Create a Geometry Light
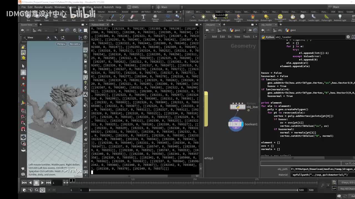The height and width of the screenshot is (199, 355). [x=238, y=18]
